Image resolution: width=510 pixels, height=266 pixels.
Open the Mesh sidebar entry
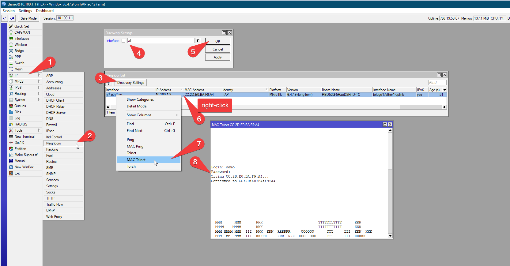click(18, 69)
